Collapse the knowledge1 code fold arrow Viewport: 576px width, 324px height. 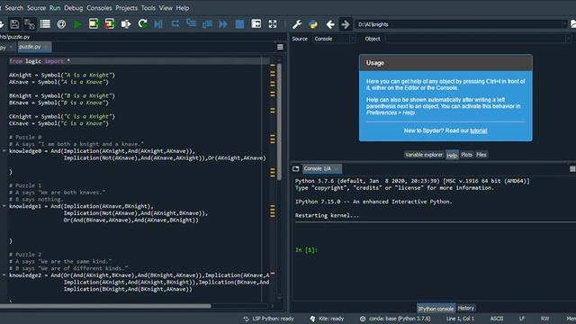4,206
